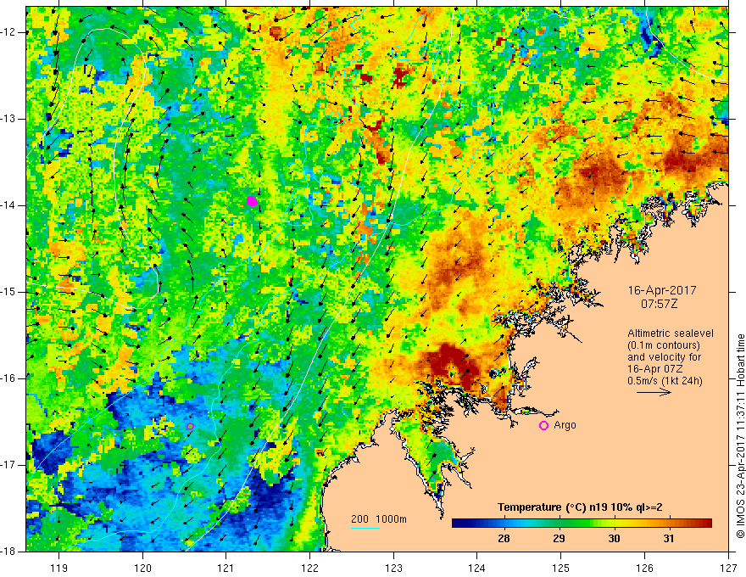Click the '29' label on the color bar

559,539
